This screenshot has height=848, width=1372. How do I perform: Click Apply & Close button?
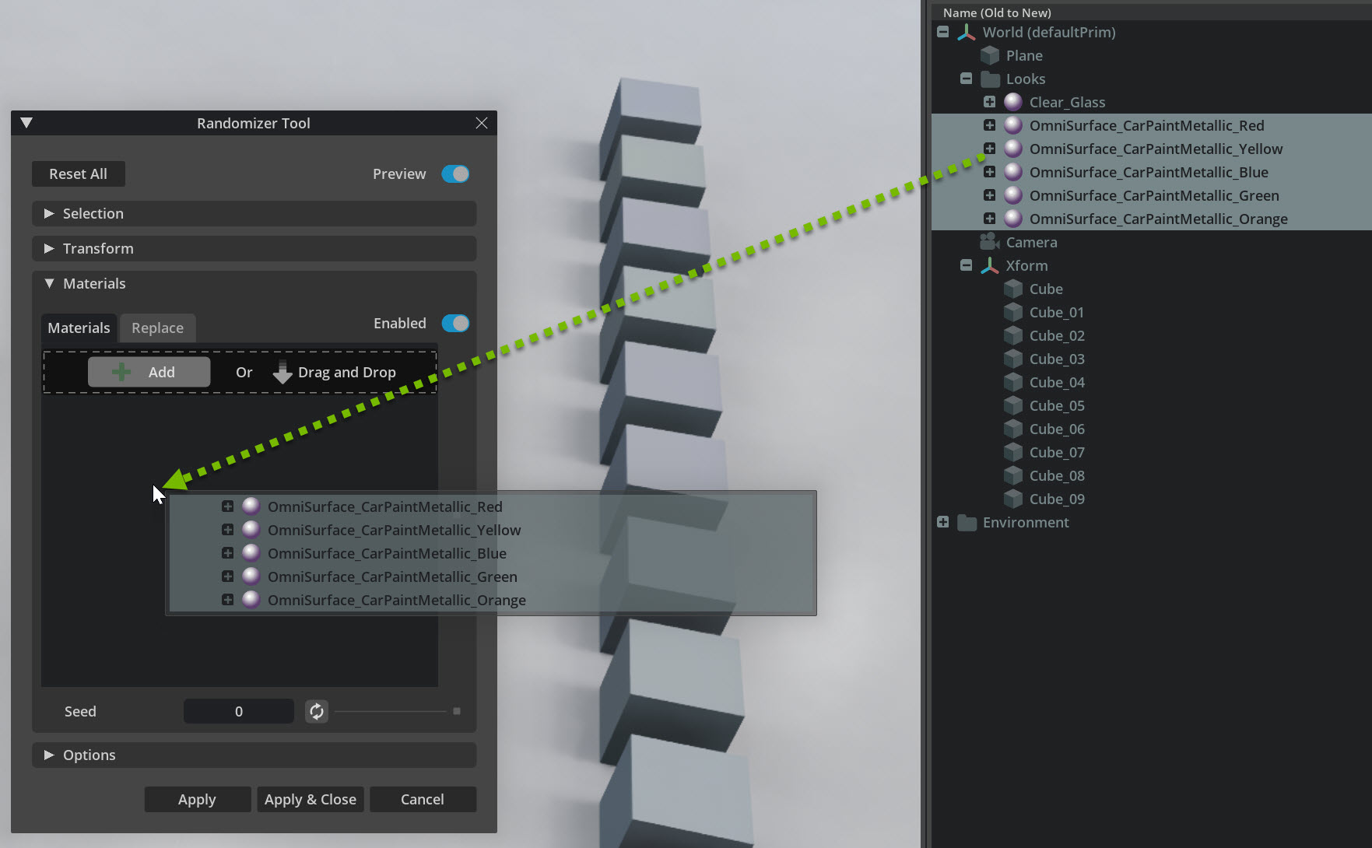pyautogui.click(x=311, y=799)
